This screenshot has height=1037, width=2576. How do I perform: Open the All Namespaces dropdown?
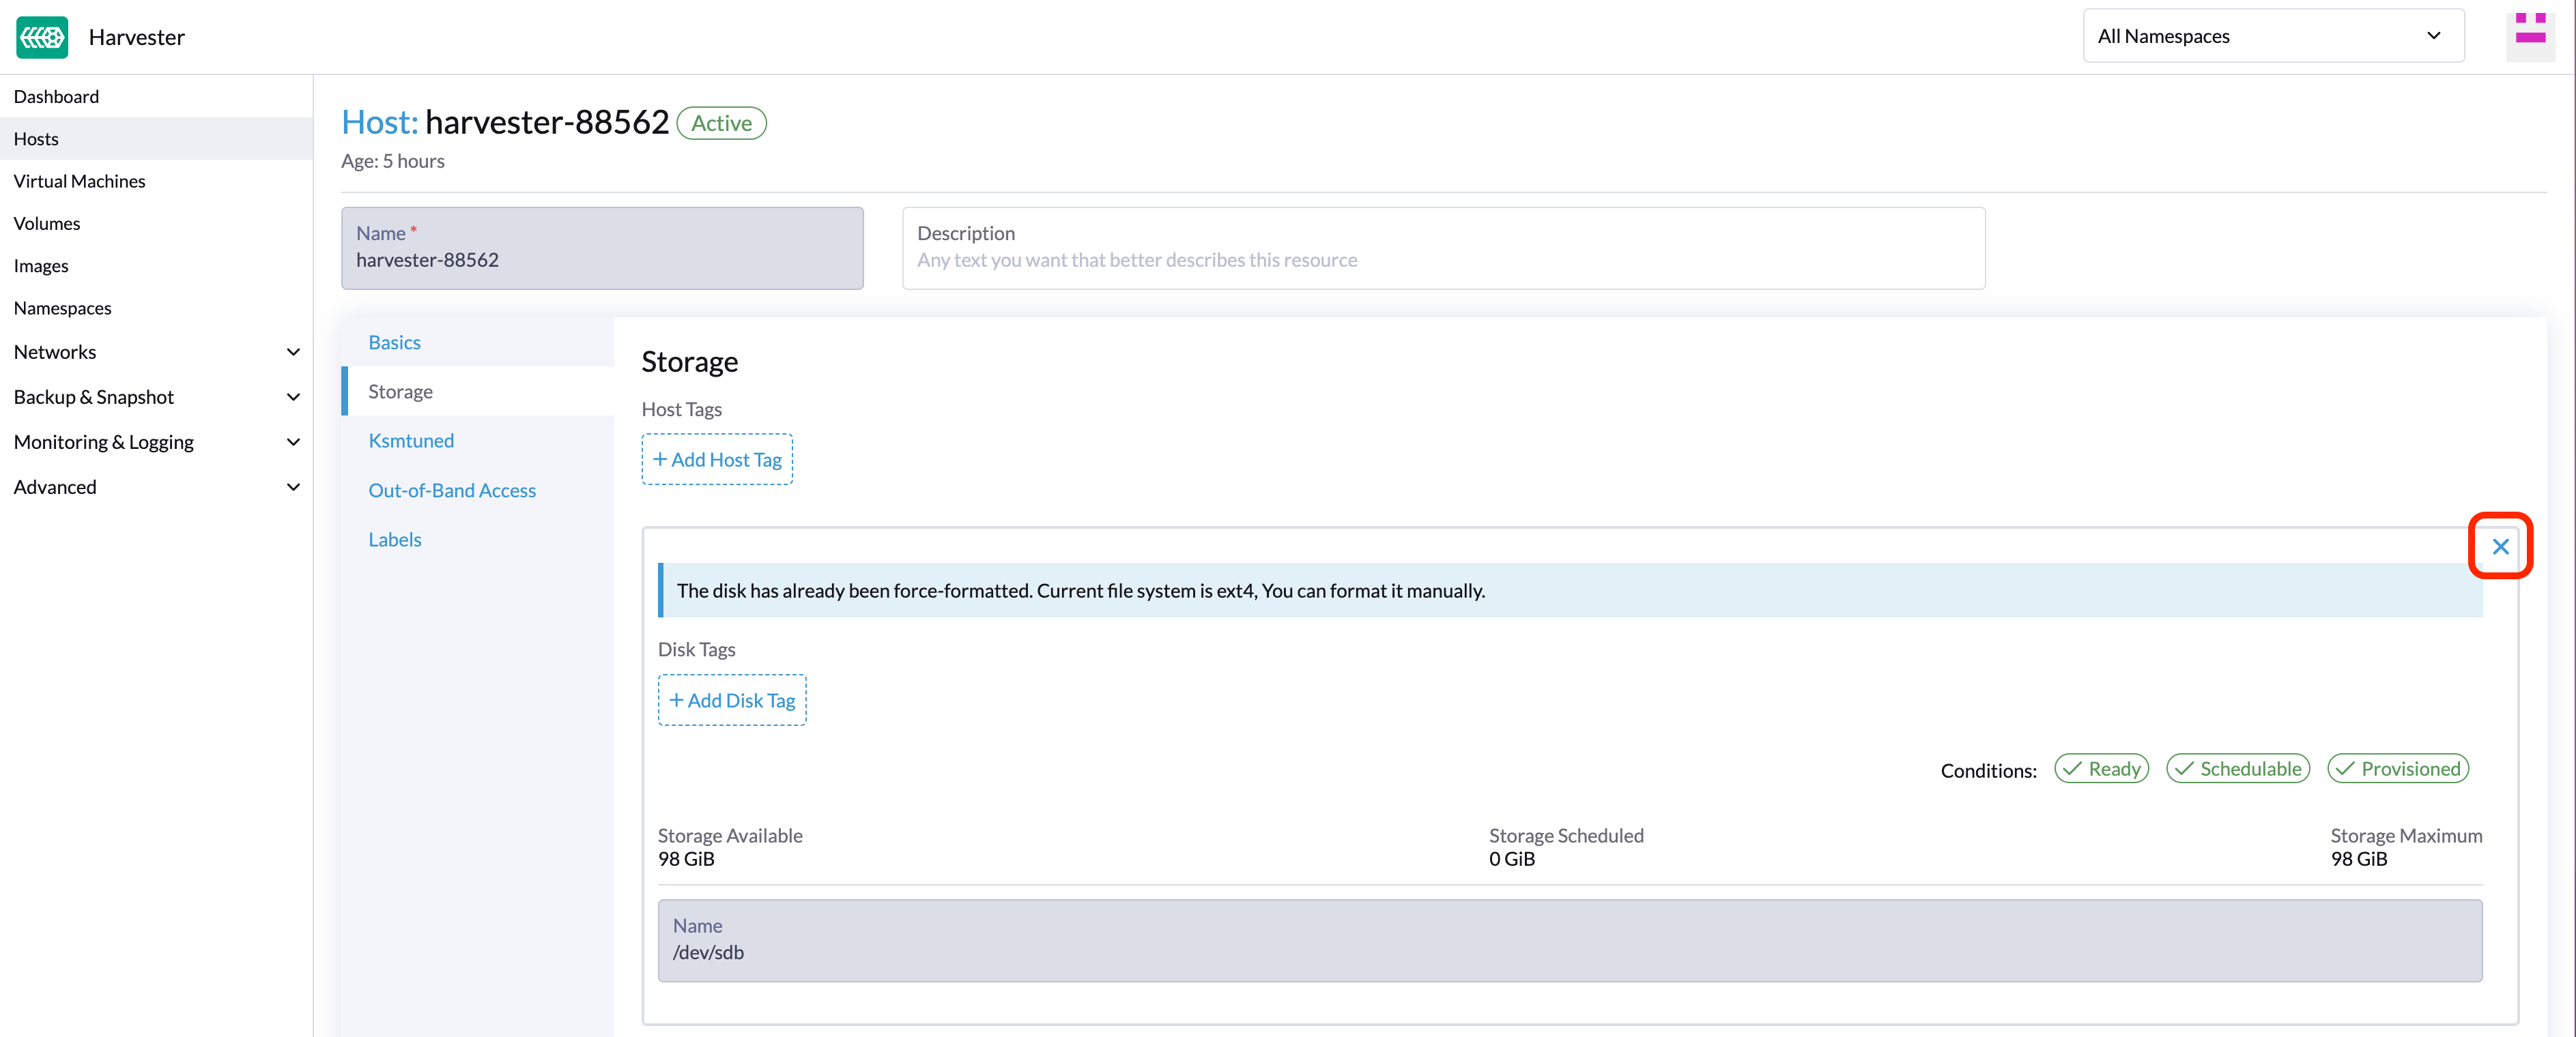2272,36
